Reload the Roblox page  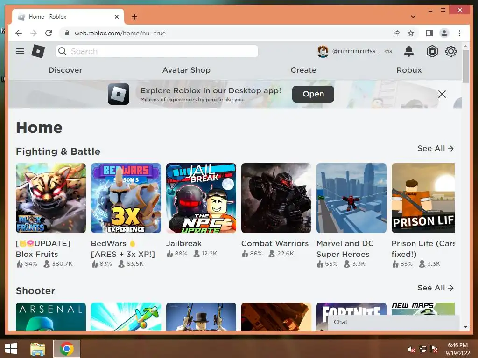49,33
